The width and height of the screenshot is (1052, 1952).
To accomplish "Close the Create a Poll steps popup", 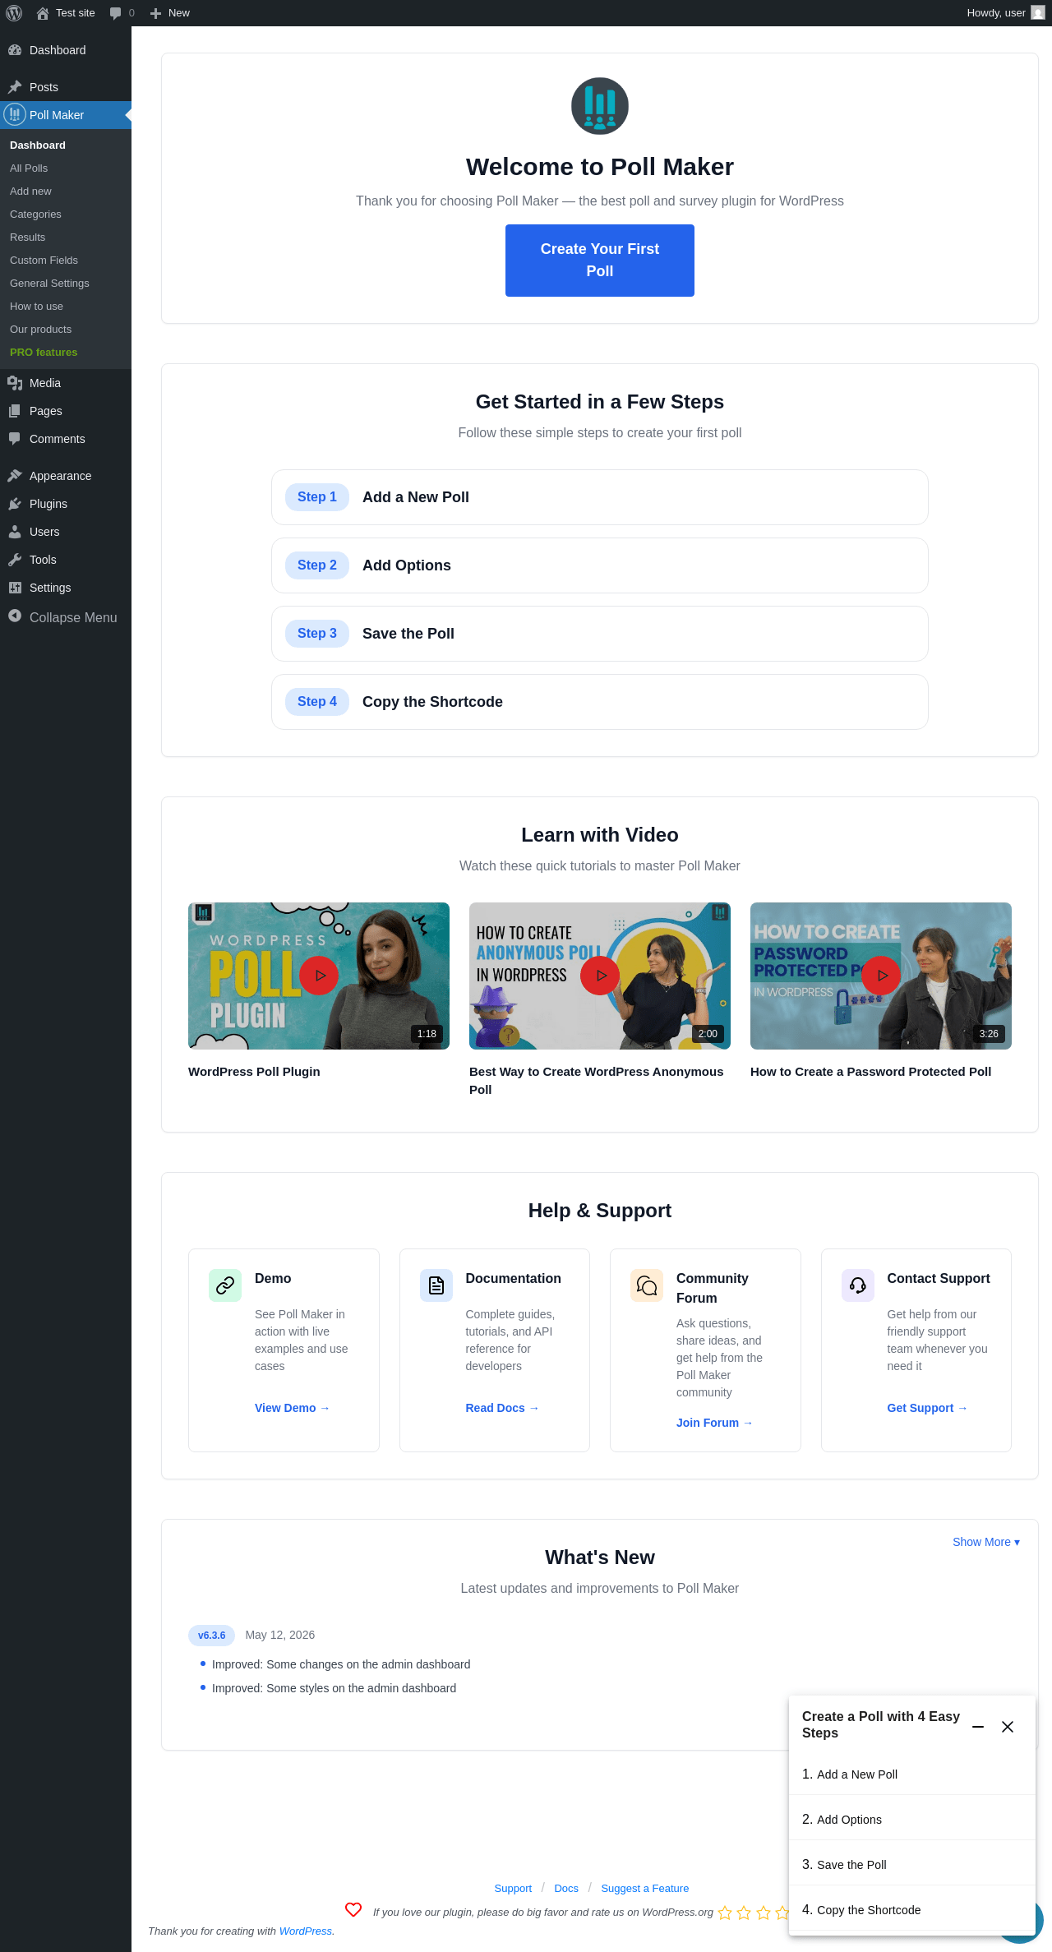I will click(1008, 1727).
